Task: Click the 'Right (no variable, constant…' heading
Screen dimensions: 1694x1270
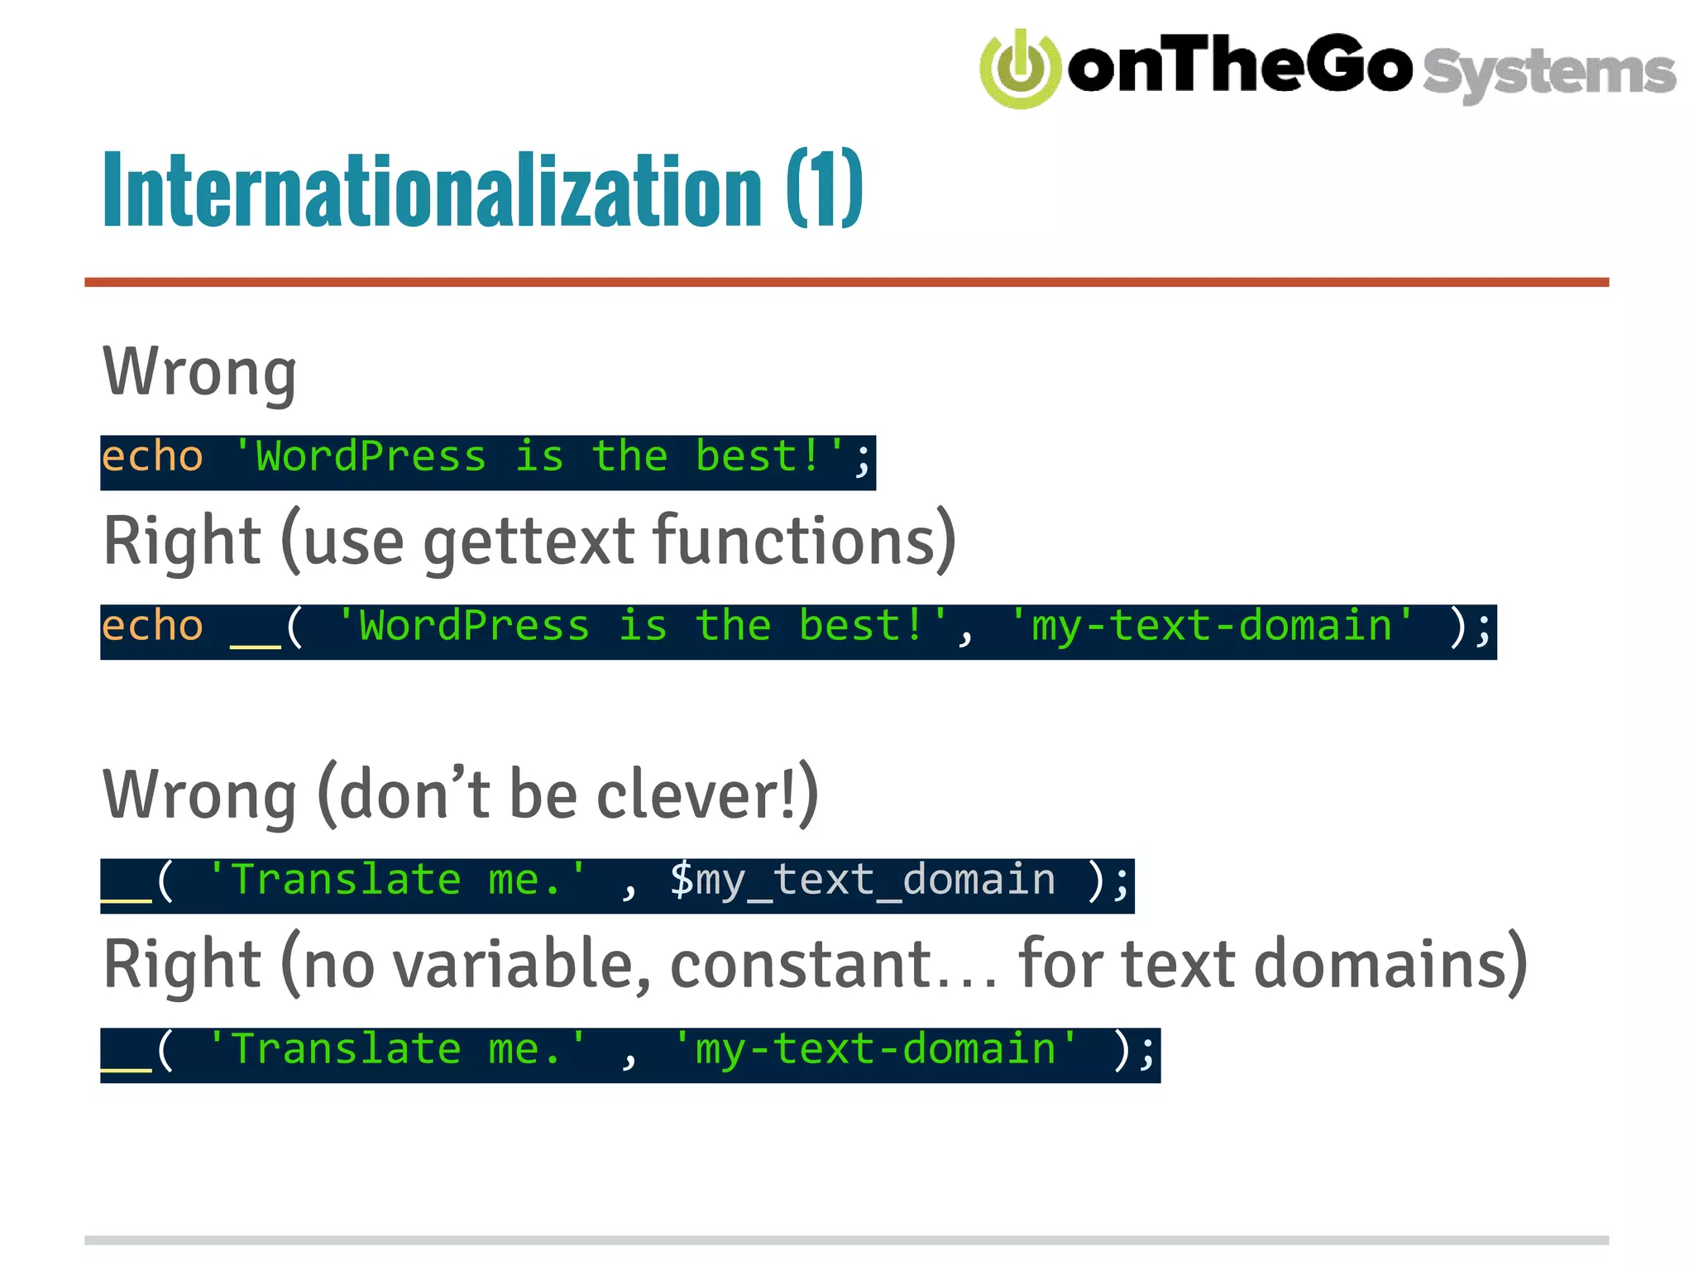Action: [815, 964]
